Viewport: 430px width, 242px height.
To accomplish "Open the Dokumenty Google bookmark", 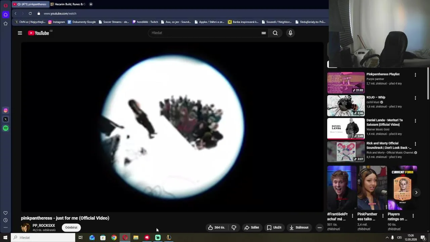I will [x=82, y=22].
